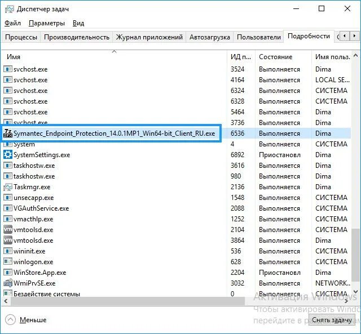Click the Снять задачу button
The image size is (361, 334).
coord(332,320)
